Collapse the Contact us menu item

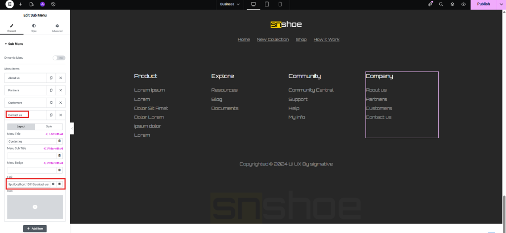point(26,115)
